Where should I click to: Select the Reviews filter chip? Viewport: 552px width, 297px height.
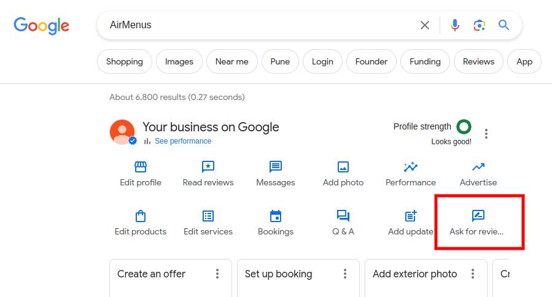pos(478,61)
